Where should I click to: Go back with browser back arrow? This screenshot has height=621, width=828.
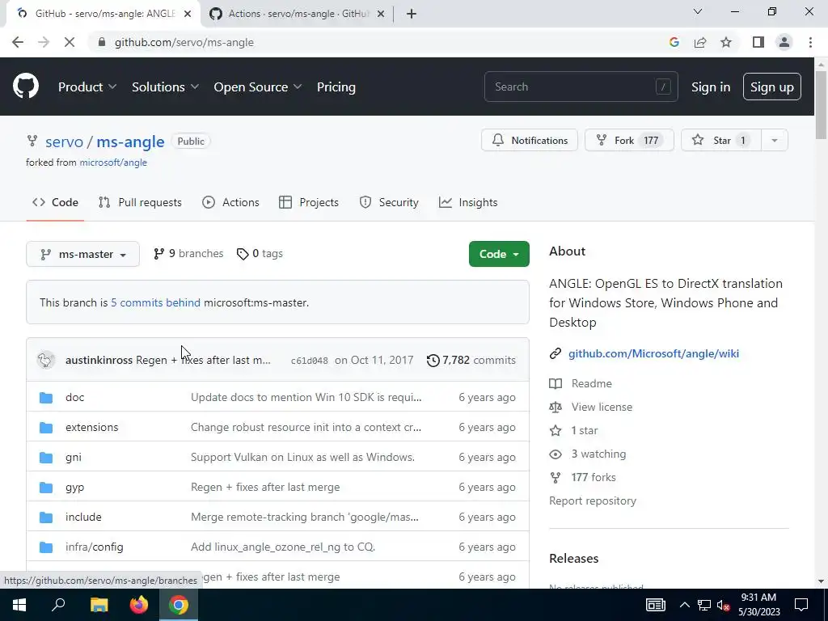(x=18, y=42)
